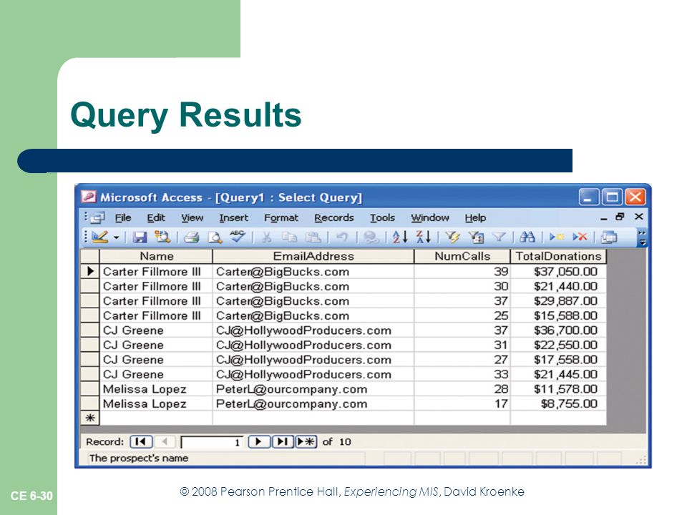Click the Copy toolbar icon
This screenshot has height=515, width=687.
[289, 237]
